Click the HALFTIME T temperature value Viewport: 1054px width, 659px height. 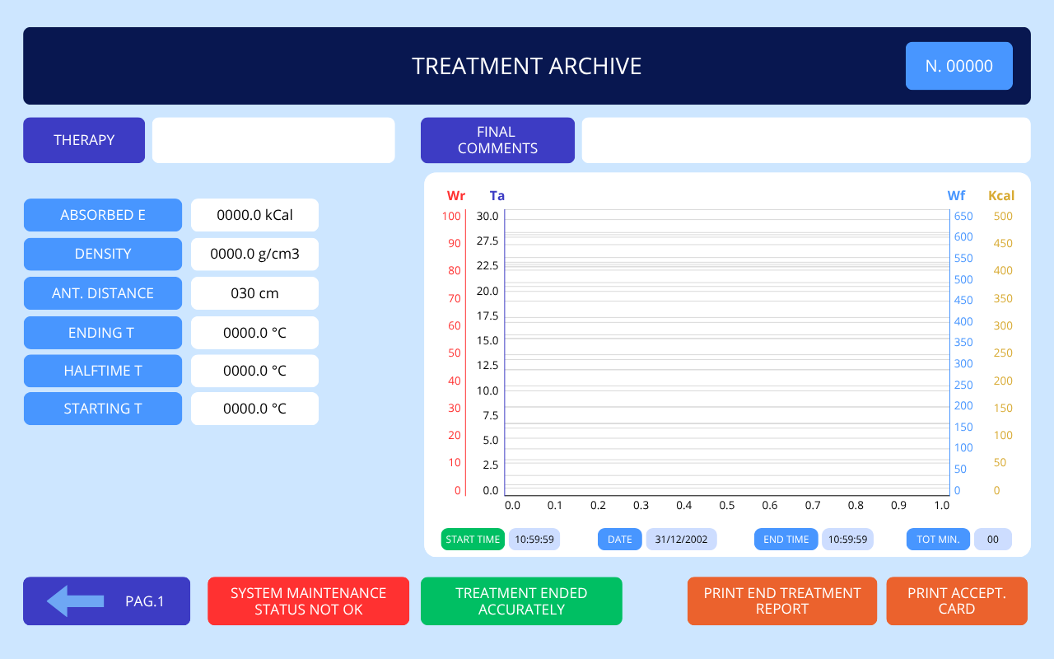click(254, 371)
